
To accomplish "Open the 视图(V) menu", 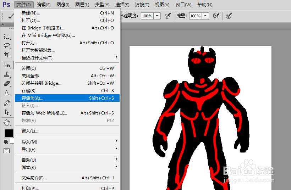I will 162,5.
